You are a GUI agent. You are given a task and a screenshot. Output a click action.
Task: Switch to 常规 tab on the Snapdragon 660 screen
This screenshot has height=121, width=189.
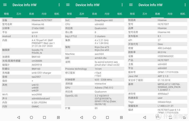pos(69,14)
